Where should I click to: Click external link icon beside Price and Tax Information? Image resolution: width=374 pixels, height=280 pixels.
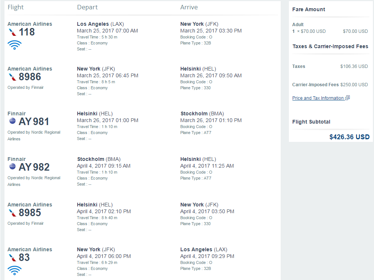tap(347, 97)
